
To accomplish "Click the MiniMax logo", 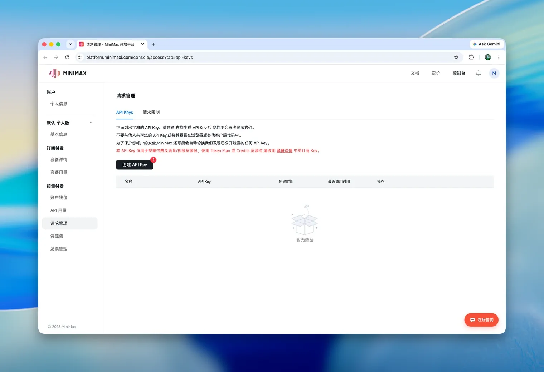I will [x=68, y=73].
